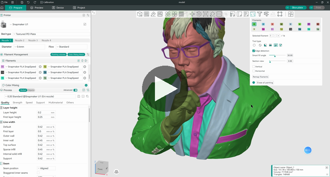Click the Split to objects icon in toolbar
The width and height of the screenshot is (330, 177).
coord(168,14)
